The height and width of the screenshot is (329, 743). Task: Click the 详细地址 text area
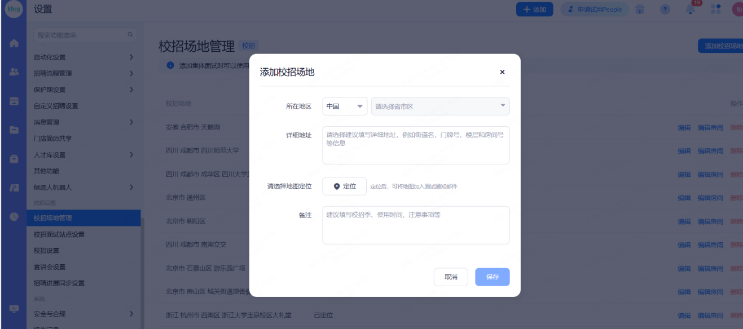point(416,145)
